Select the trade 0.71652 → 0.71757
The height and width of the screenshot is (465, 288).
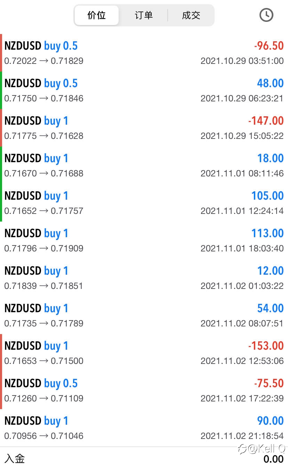click(144, 203)
